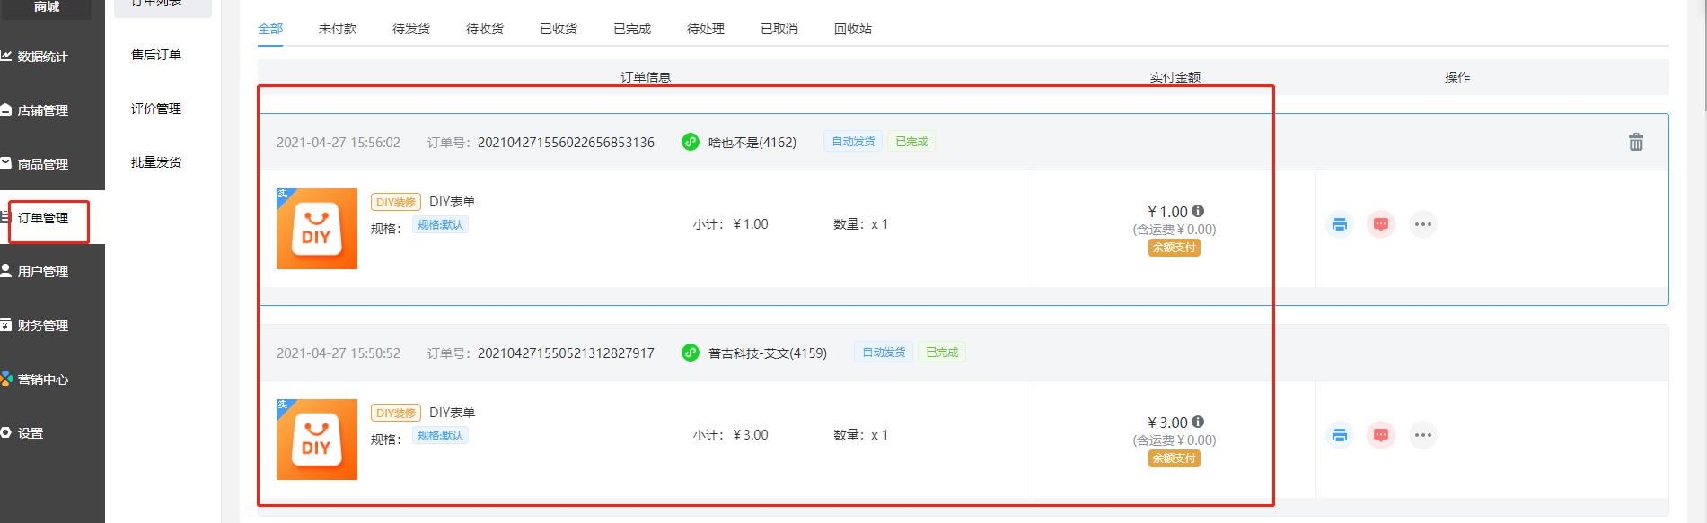Delete the 15:56:02 order with trash icon
This screenshot has width=1707, height=523.
pyautogui.click(x=1636, y=142)
